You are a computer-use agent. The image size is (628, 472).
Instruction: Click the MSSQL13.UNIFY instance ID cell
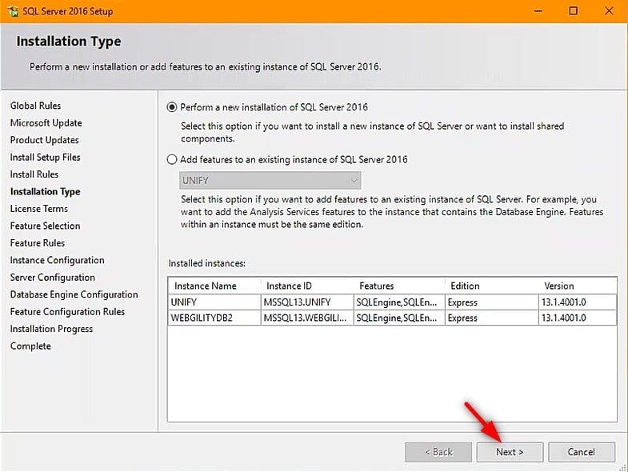pos(307,302)
